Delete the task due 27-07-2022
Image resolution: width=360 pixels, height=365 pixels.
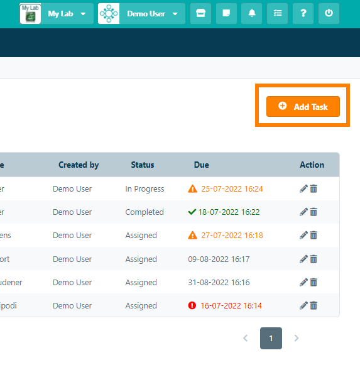click(314, 236)
